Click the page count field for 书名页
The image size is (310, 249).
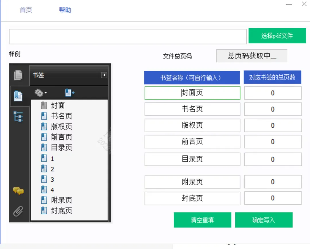[273, 109]
